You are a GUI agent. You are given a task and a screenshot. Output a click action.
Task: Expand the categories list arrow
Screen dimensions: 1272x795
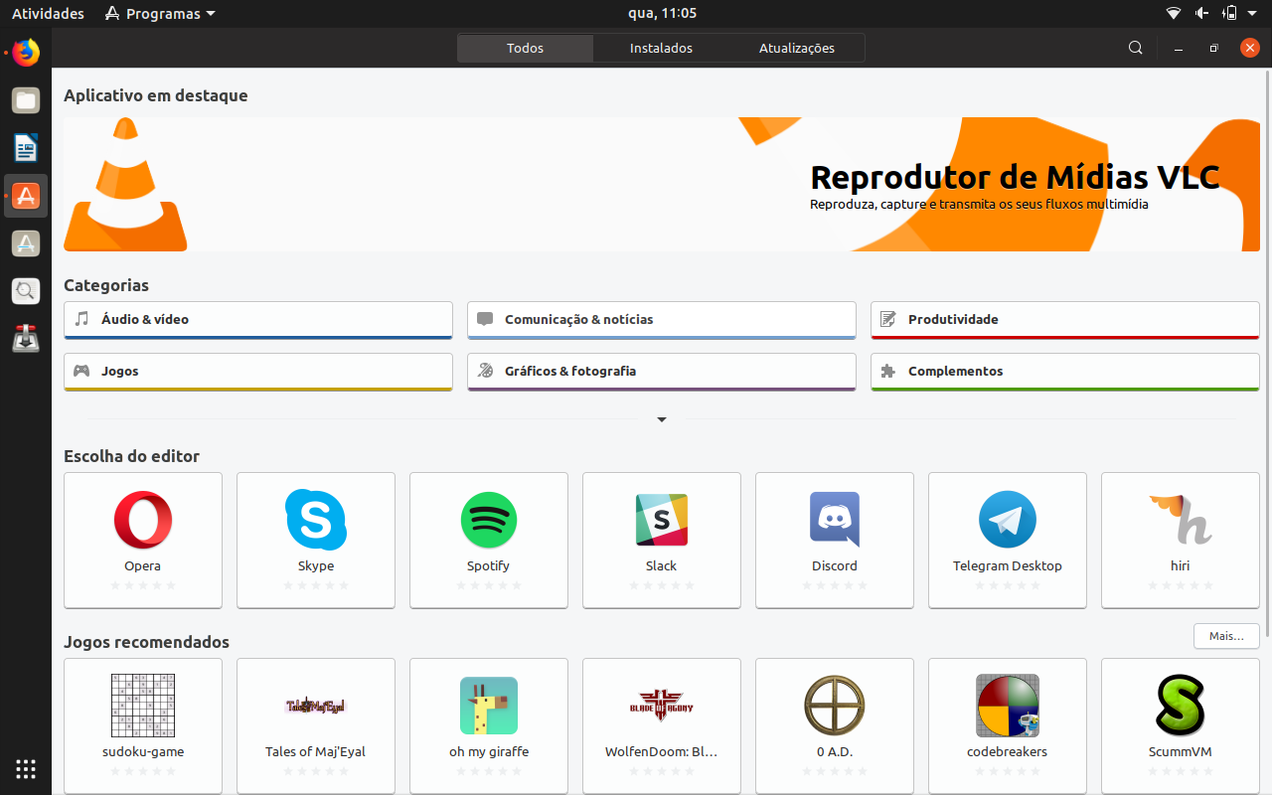pyautogui.click(x=662, y=419)
